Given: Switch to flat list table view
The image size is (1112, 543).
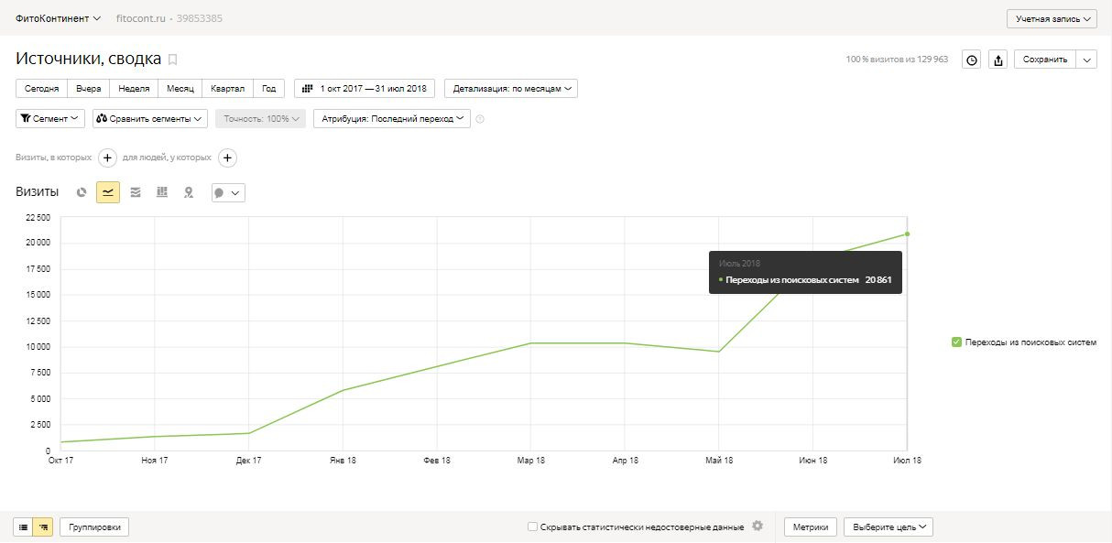Looking at the screenshot, I should tap(23, 527).
